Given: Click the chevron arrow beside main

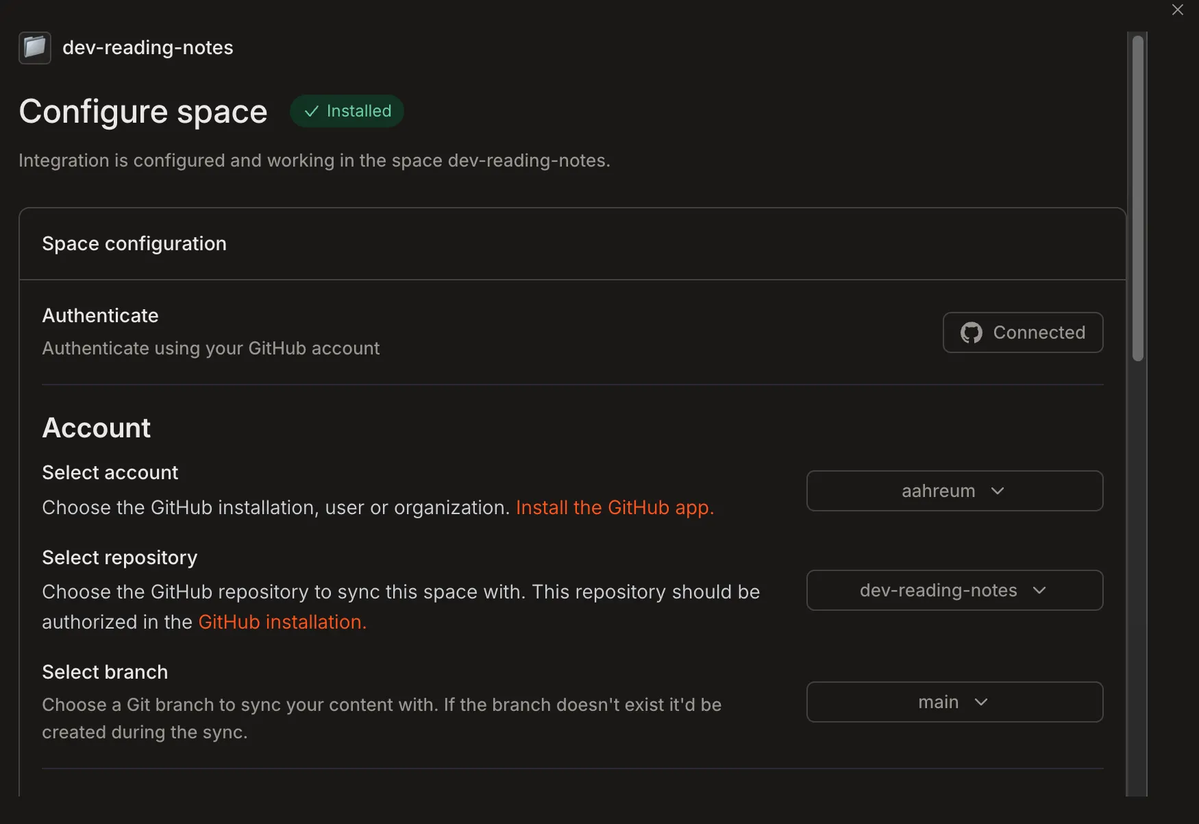Looking at the screenshot, I should coord(981,702).
